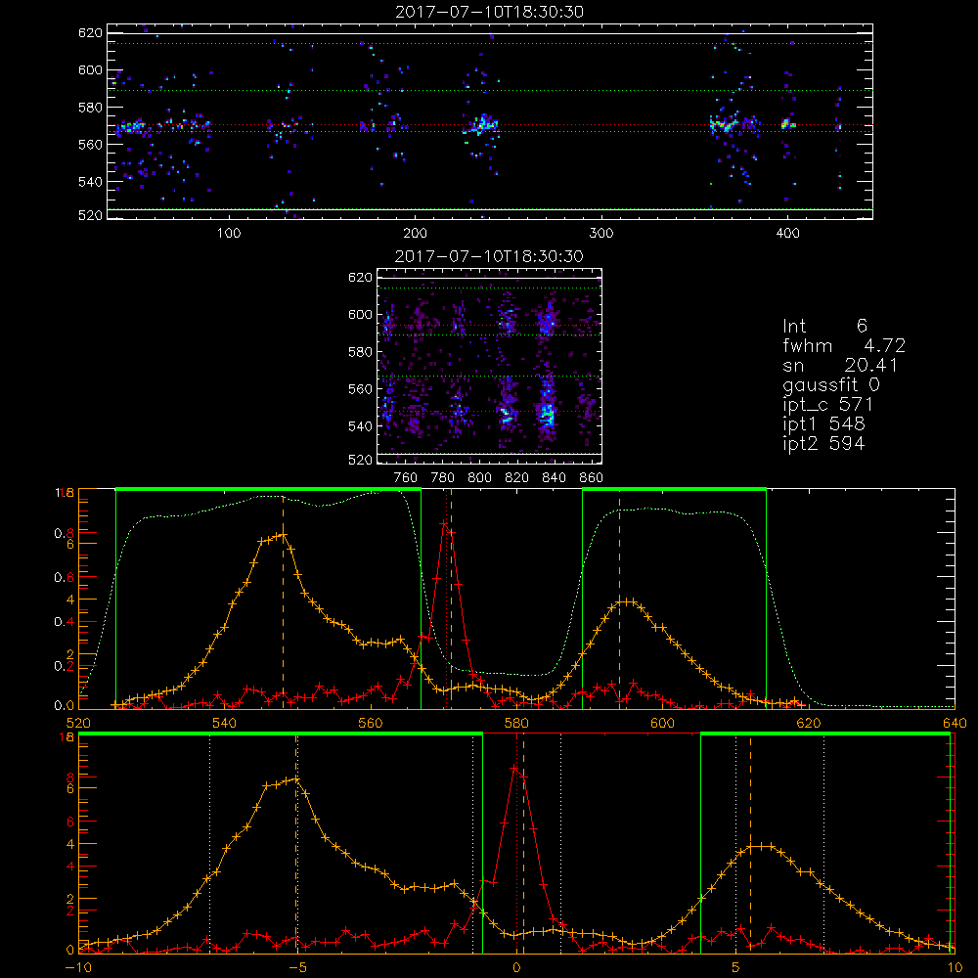Viewport: 978px width, 978px height.
Task: Select the 'ipt2 594' readout line
Action: click(x=823, y=443)
